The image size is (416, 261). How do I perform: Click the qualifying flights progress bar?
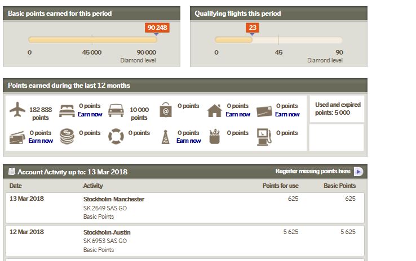click(278, 40)
